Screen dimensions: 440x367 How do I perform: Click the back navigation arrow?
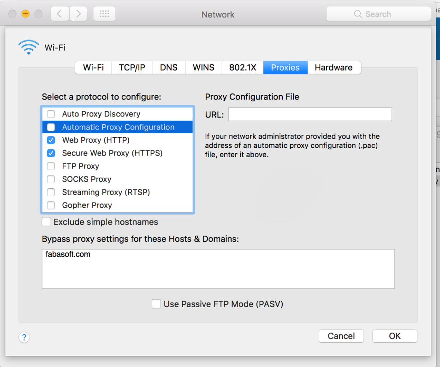click(59, 14)
